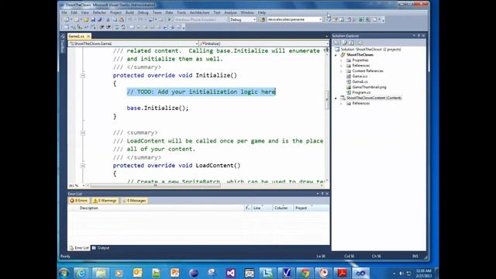Screen dimensions: 496x279
Task: Toggle the 0 Errors filter
Action: pyautogui.click(x=79, y=201)
